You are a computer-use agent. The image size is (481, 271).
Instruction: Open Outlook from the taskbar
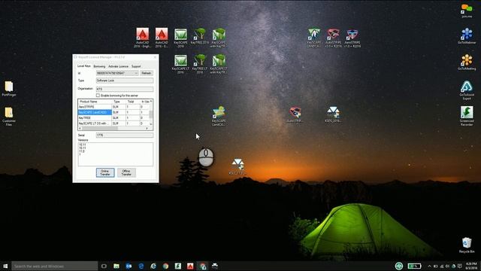(x=129, y=266)
